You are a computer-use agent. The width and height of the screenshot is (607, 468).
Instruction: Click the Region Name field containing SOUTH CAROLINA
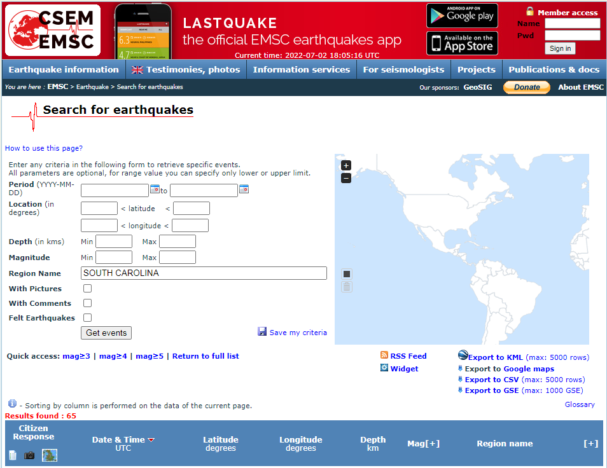point(204,273)
